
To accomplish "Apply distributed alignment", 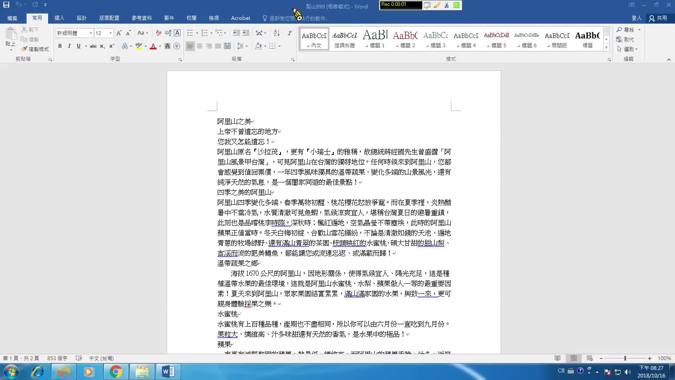I will (x=227, y=46).
